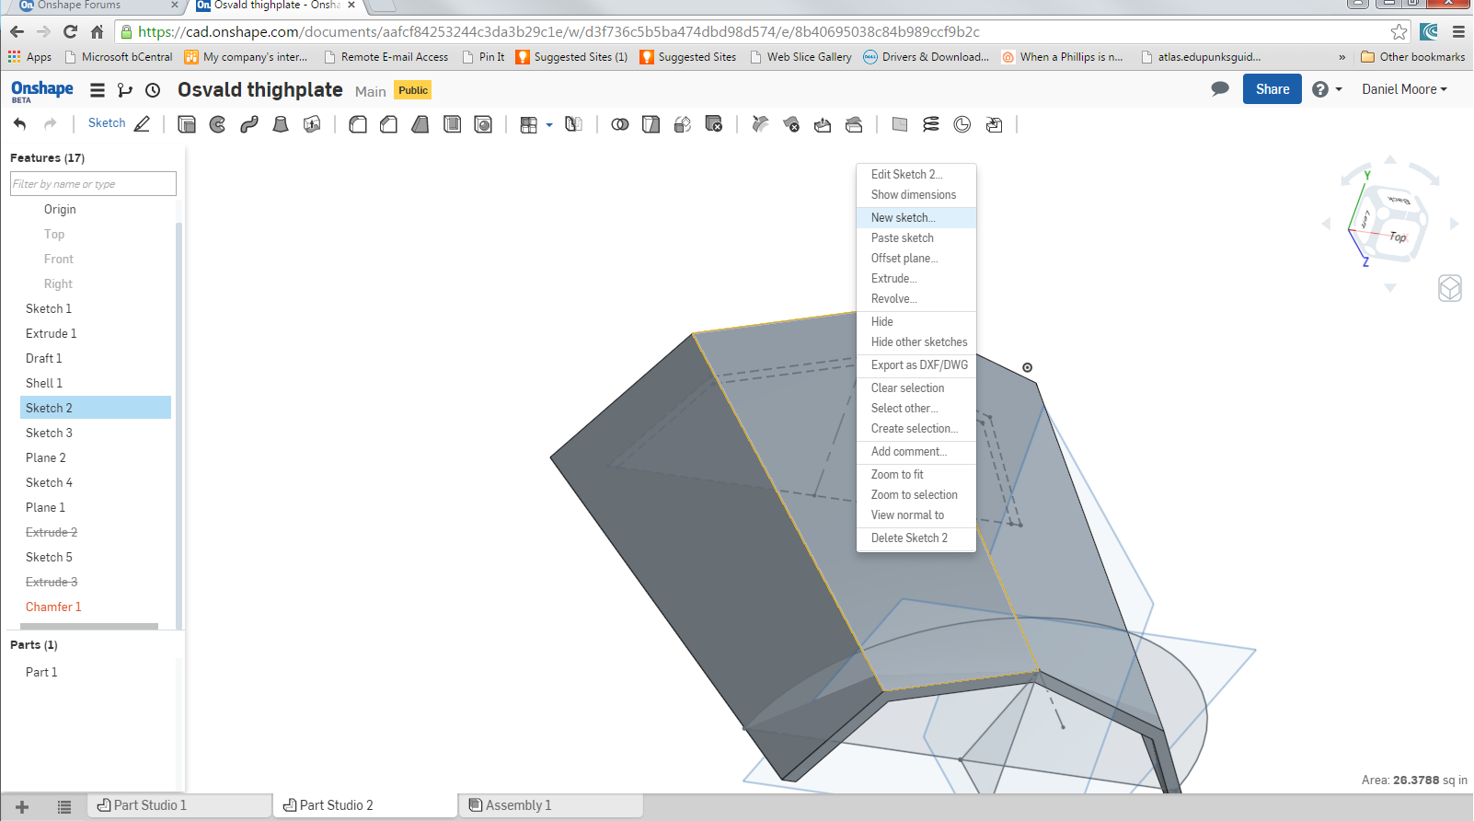Image resolution: width=1474 pixels, height=821 pixels.
Task: Click the Public label badge
Action: tap(413, 90)
